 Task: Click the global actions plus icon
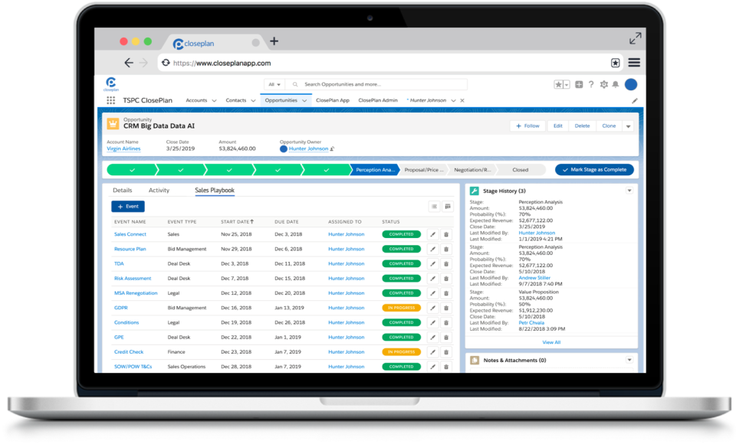[x=579, y=84]
